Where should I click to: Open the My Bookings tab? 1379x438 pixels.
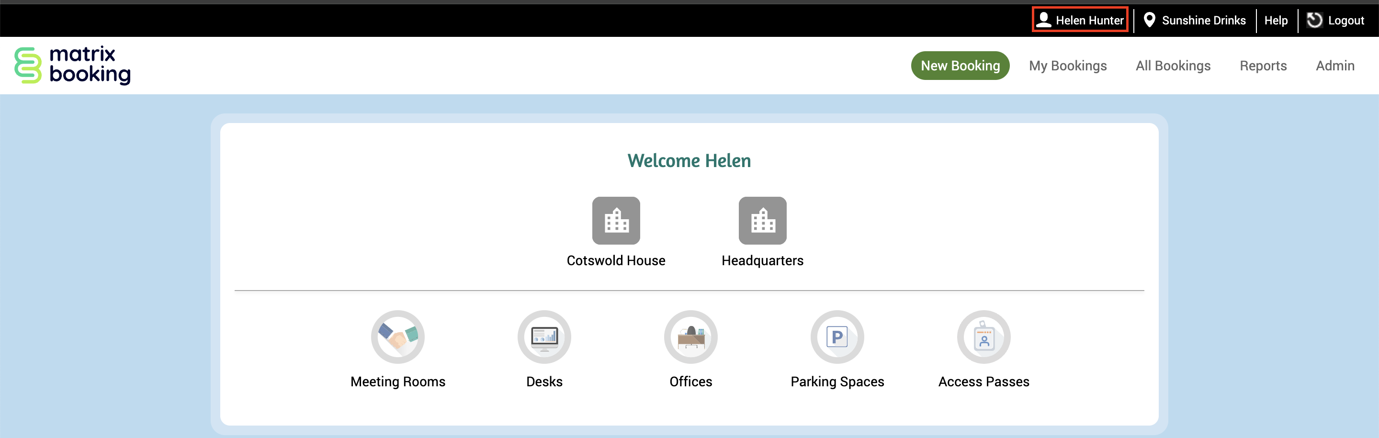point(1067,65)
